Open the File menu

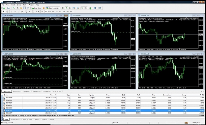pyautogui.click(x=3, y=5)
